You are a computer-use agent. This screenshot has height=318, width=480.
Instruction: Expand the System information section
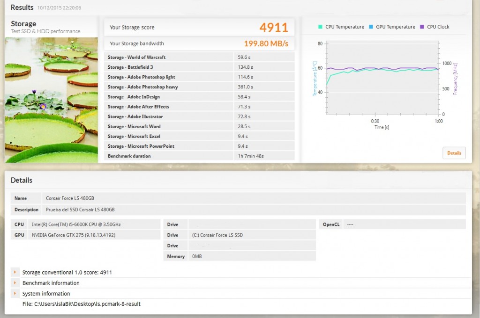15,294
